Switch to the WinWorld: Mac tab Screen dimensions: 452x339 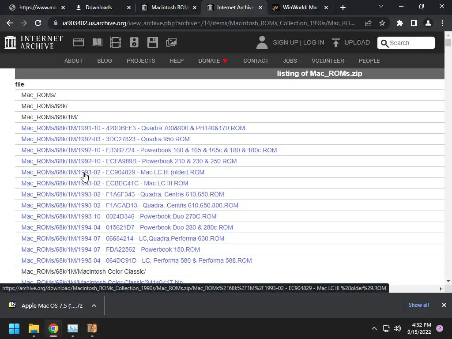pyautogui.click(x=300, y=8)
